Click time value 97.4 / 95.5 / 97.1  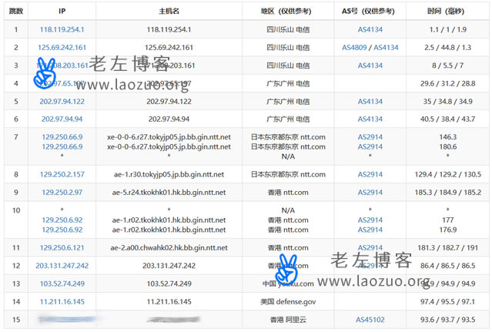pos(448,301)
